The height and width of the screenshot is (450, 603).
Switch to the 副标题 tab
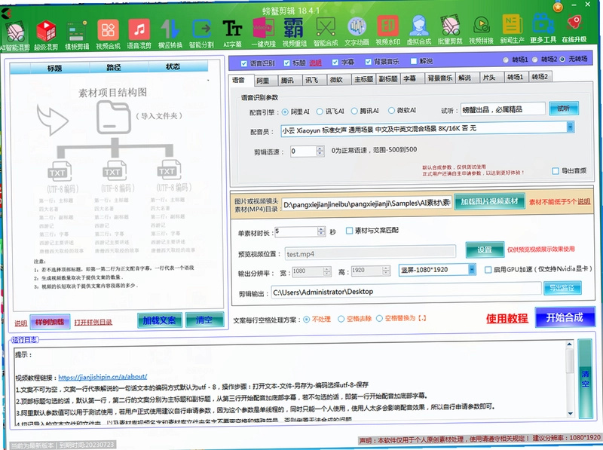tap(388, 79)
